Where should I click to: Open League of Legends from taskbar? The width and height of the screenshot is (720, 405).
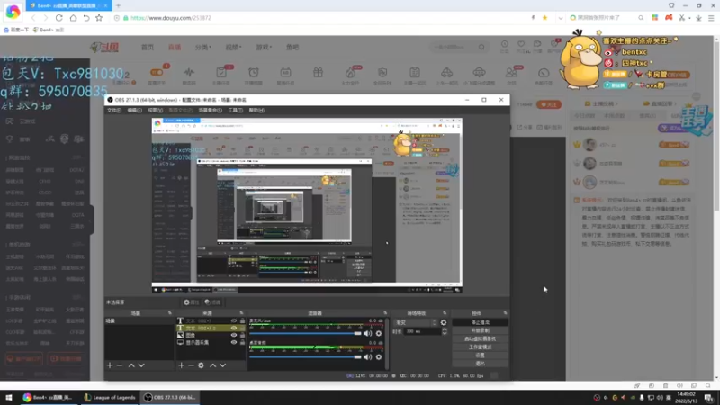tap(110, 397)
